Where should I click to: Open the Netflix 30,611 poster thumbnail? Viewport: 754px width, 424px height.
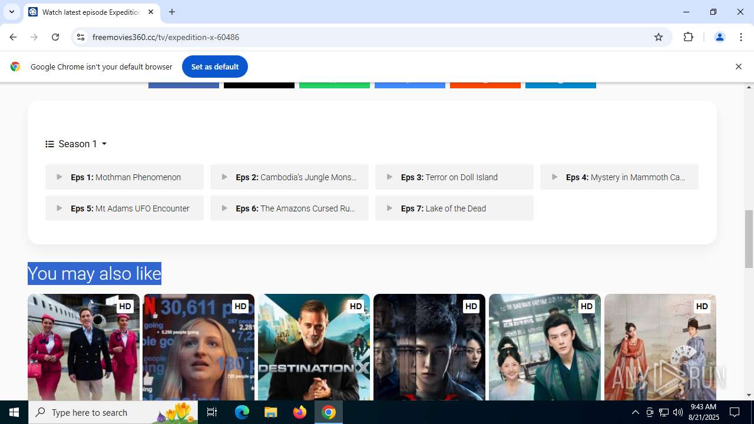point(199,347)
